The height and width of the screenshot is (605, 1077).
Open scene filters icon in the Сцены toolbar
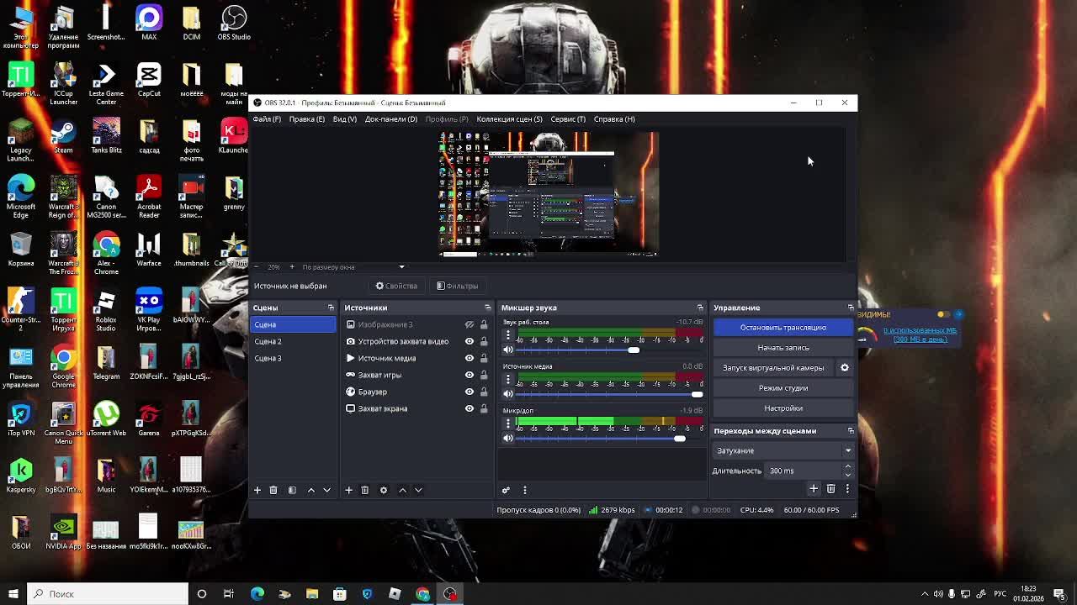pyautogui.click(x=292, y=490)
